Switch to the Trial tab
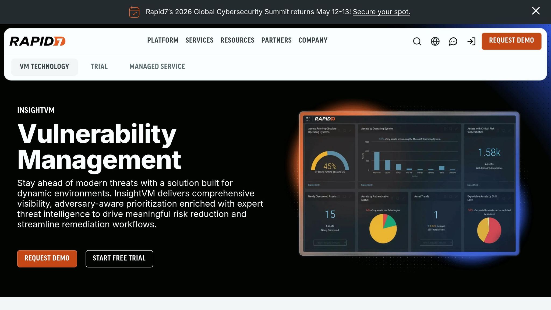This screenshot has width=551, height=310. point(99,67)
